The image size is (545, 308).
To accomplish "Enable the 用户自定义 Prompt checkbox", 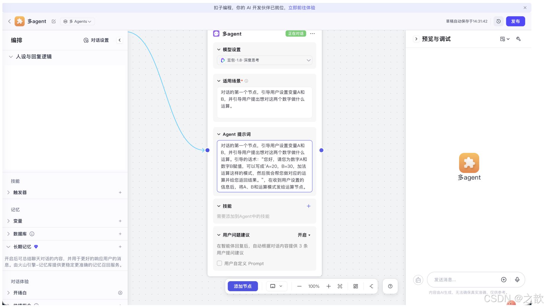I will pyautogui.click(x=219, y=263).
